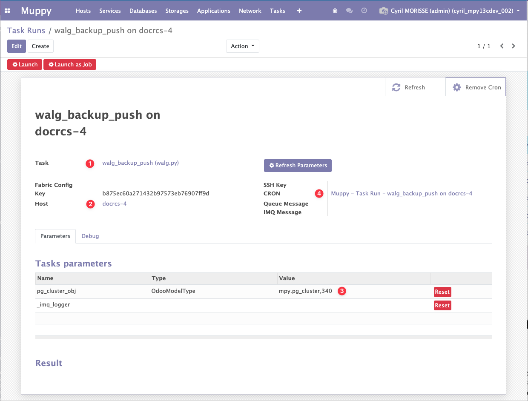
Task: Expand the Action dropdown
Action: pos(243,46)
